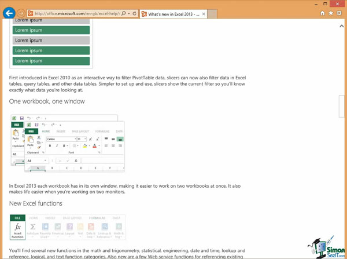This screenshot has height=259, width=347.
Task: Go back with the browser Back arrow
Action: tap(9, 13)
